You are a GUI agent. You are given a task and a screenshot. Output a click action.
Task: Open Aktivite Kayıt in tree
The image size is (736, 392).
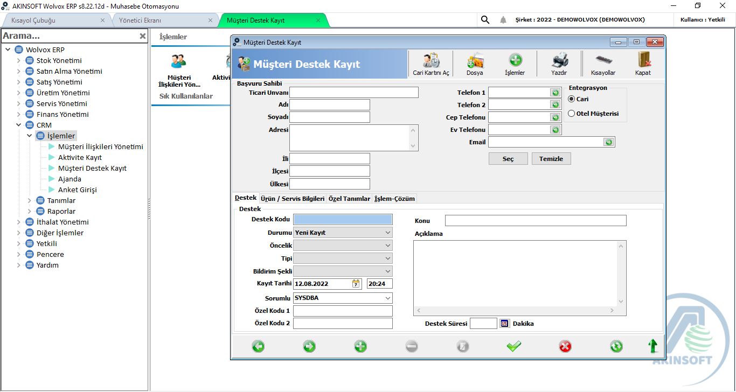pyautogui.click(x=80, y=157)
